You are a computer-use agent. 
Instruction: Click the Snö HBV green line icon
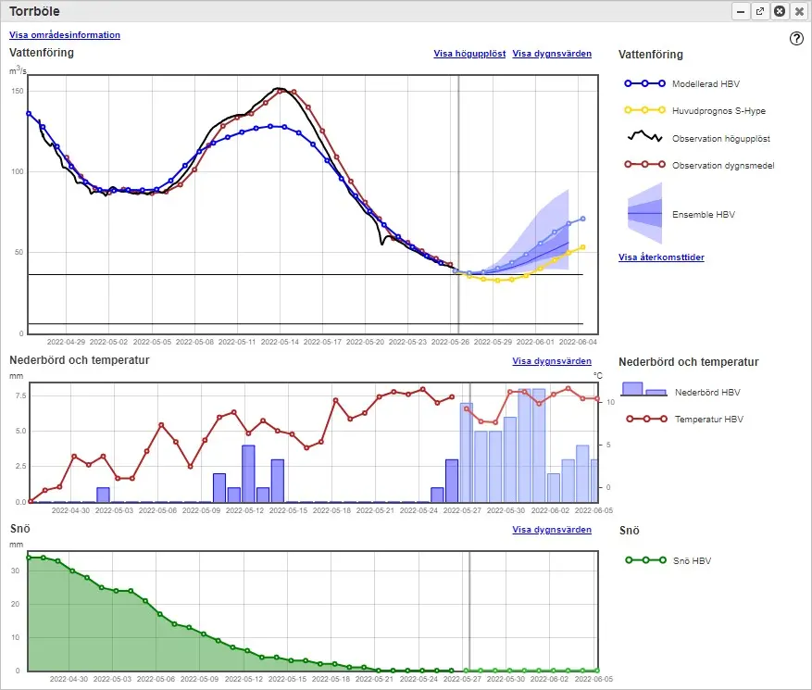tap(644, 560)
